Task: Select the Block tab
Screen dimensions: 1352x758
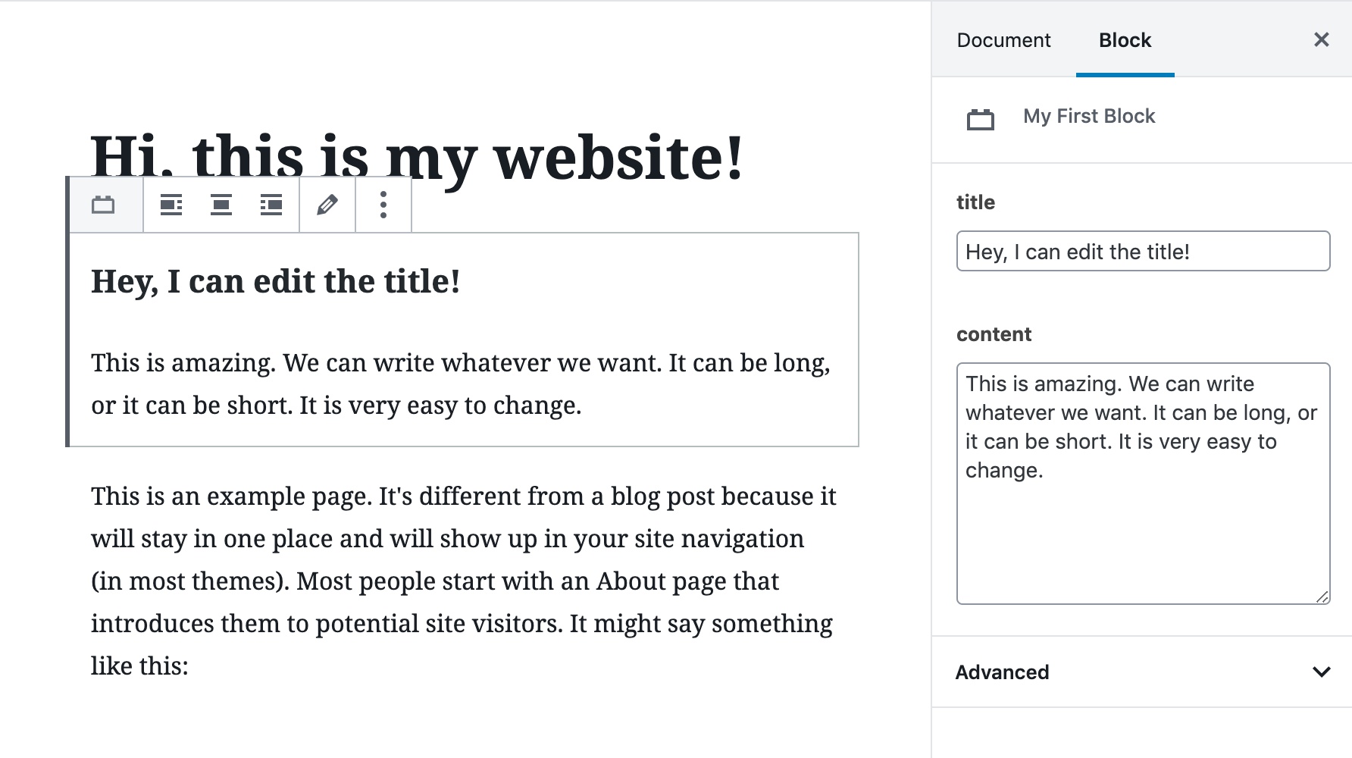Action: [x=1125, y=40]
